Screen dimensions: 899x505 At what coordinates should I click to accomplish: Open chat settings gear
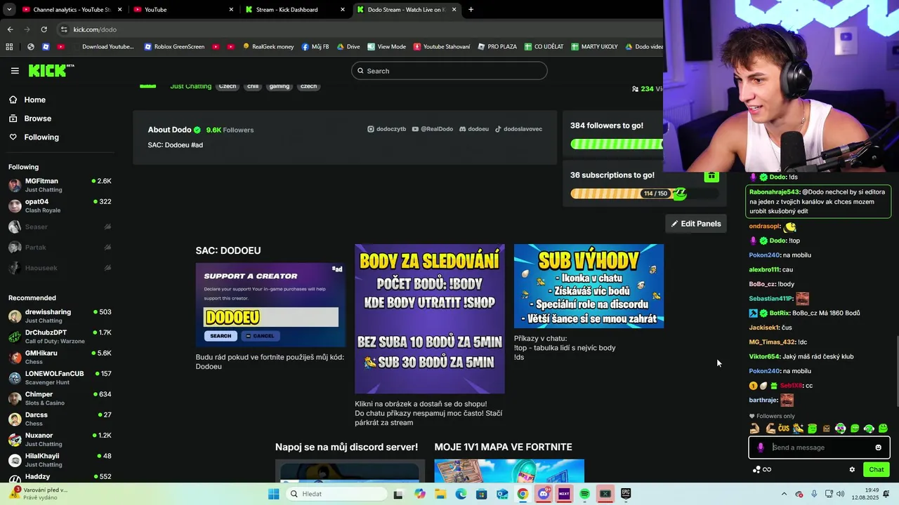[x=852, y=470]
